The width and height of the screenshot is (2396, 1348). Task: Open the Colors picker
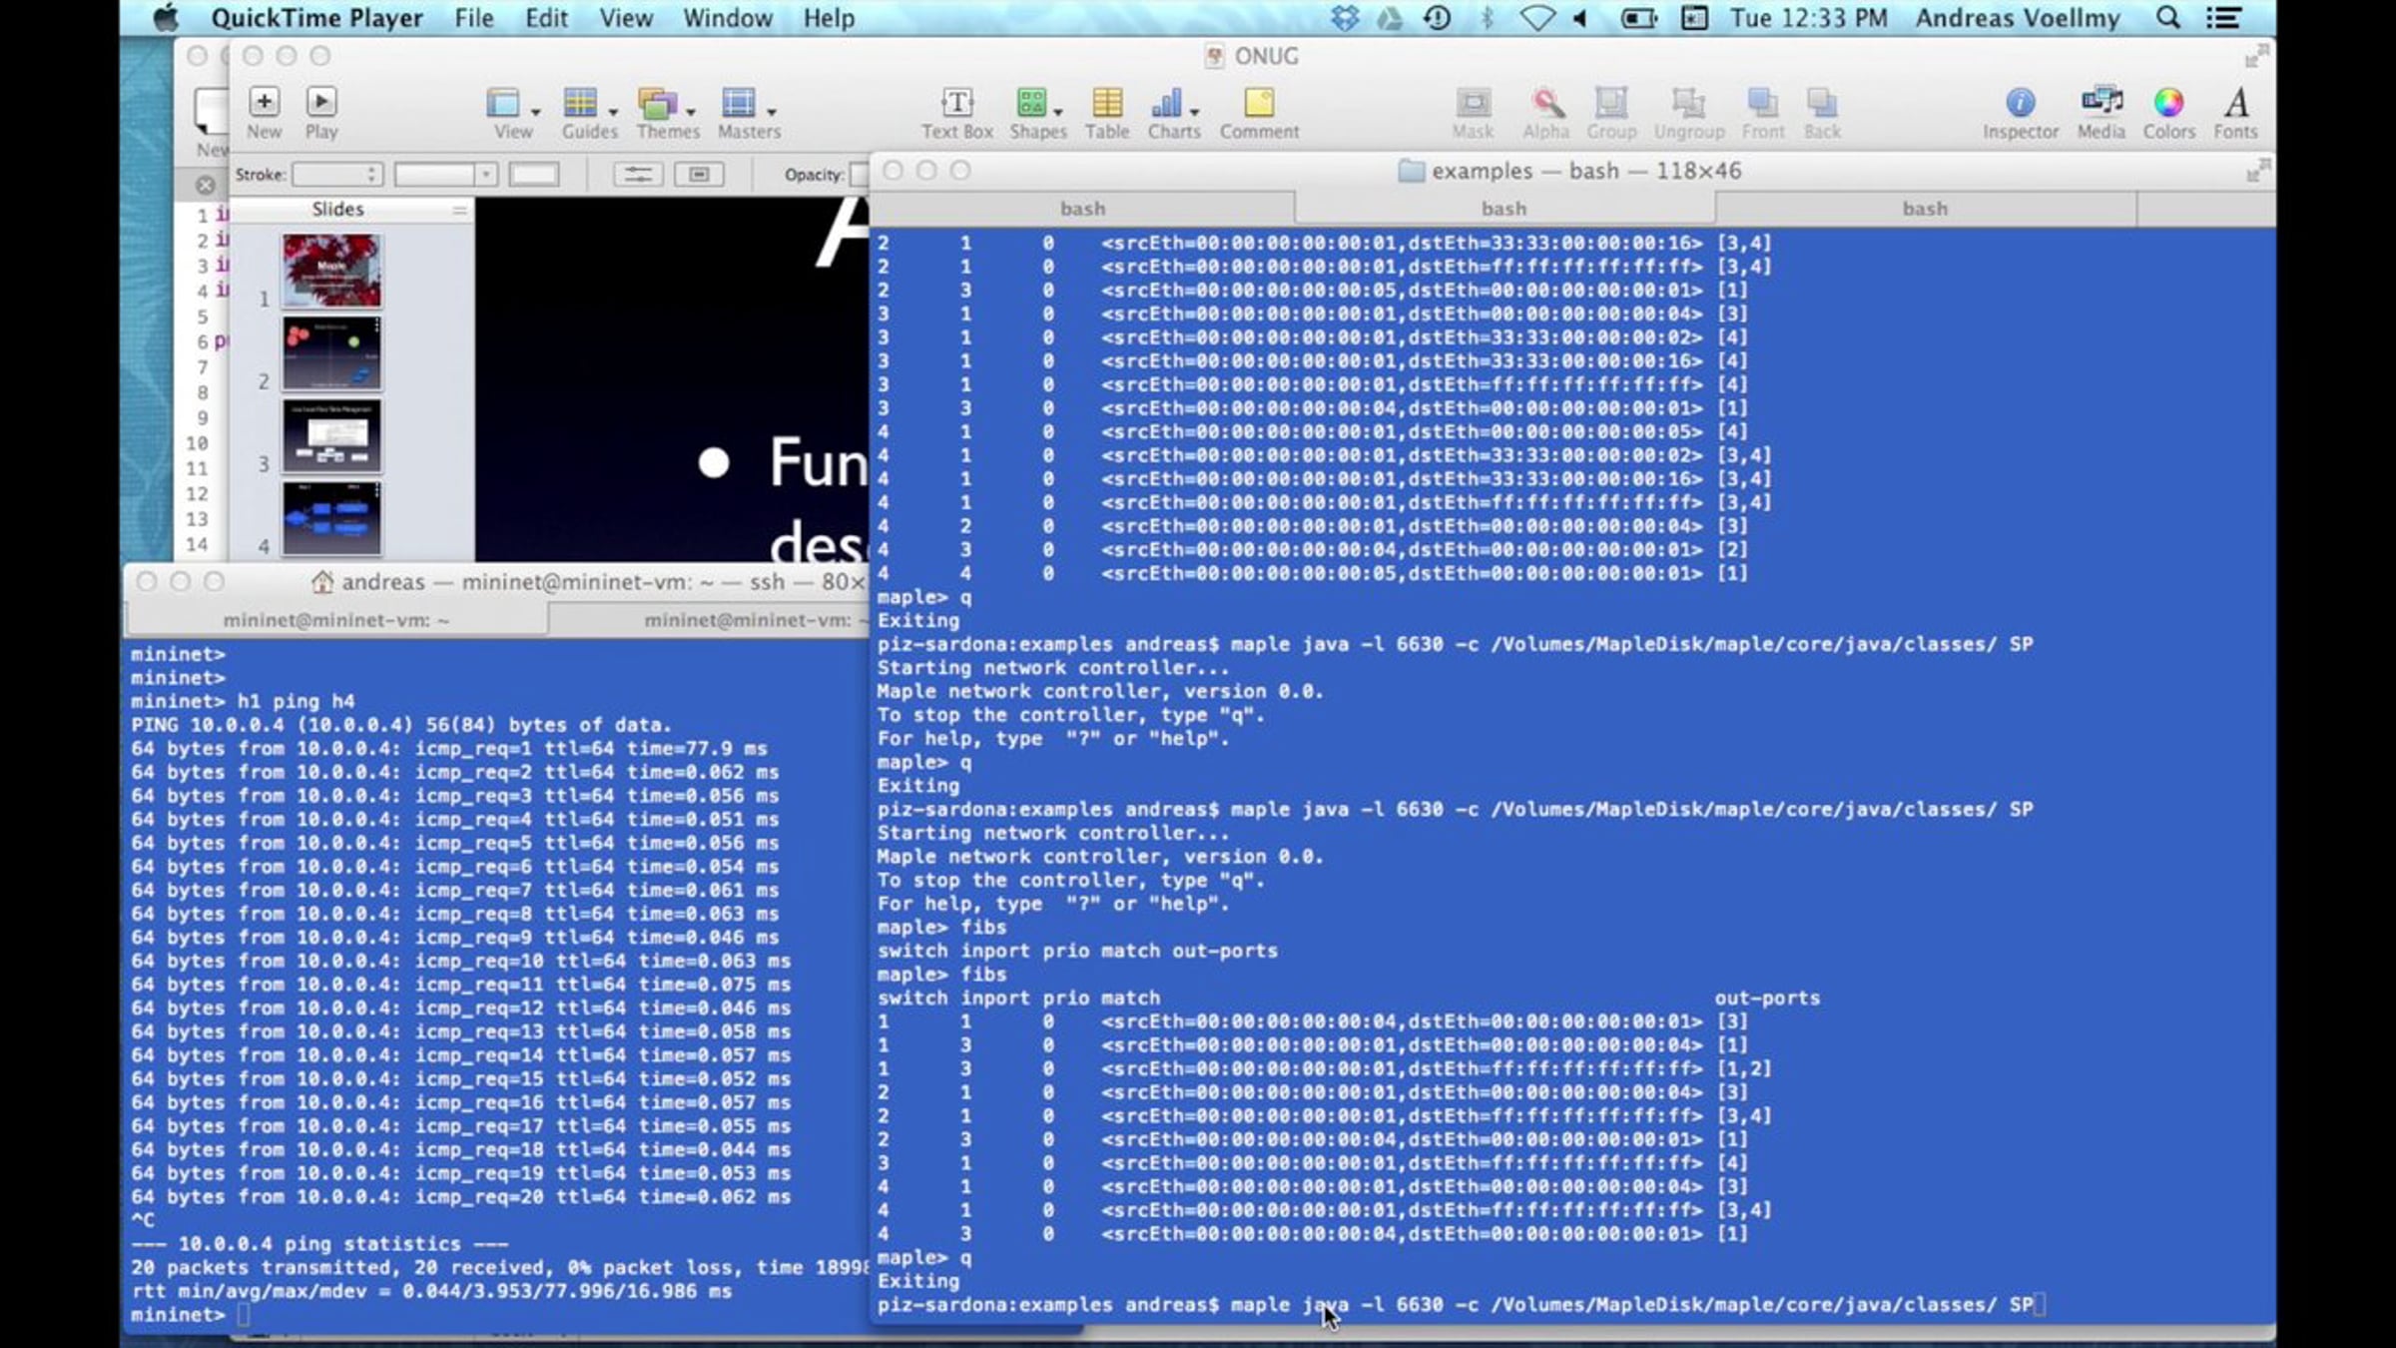2168,102
